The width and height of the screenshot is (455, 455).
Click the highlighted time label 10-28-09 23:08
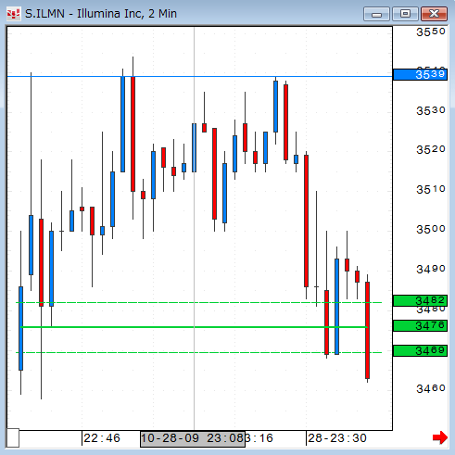pos(193,438)
